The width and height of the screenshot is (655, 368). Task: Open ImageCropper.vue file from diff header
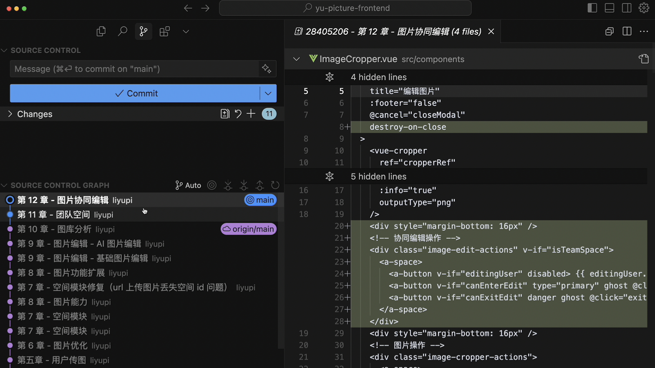tap(644, 59)
